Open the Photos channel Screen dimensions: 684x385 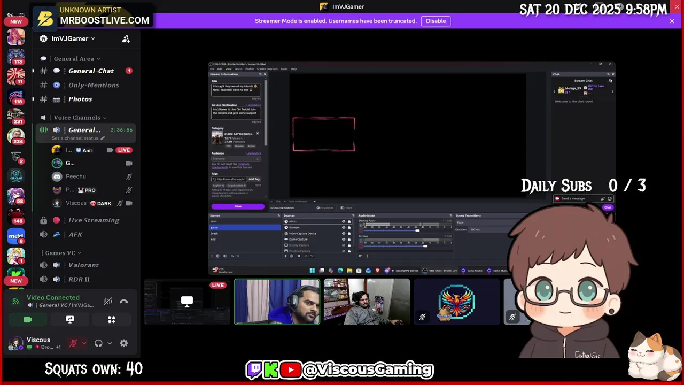tap(85, 99)
